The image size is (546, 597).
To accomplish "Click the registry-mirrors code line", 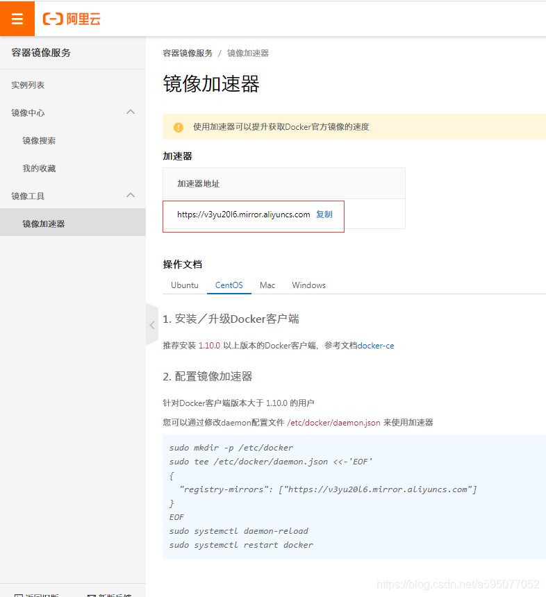I will point(328,489).
